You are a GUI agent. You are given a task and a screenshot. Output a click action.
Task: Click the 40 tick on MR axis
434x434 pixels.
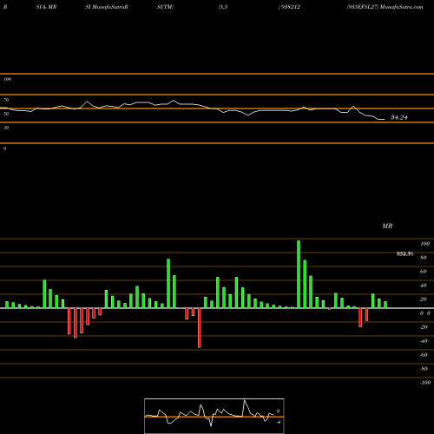(424, 286)
